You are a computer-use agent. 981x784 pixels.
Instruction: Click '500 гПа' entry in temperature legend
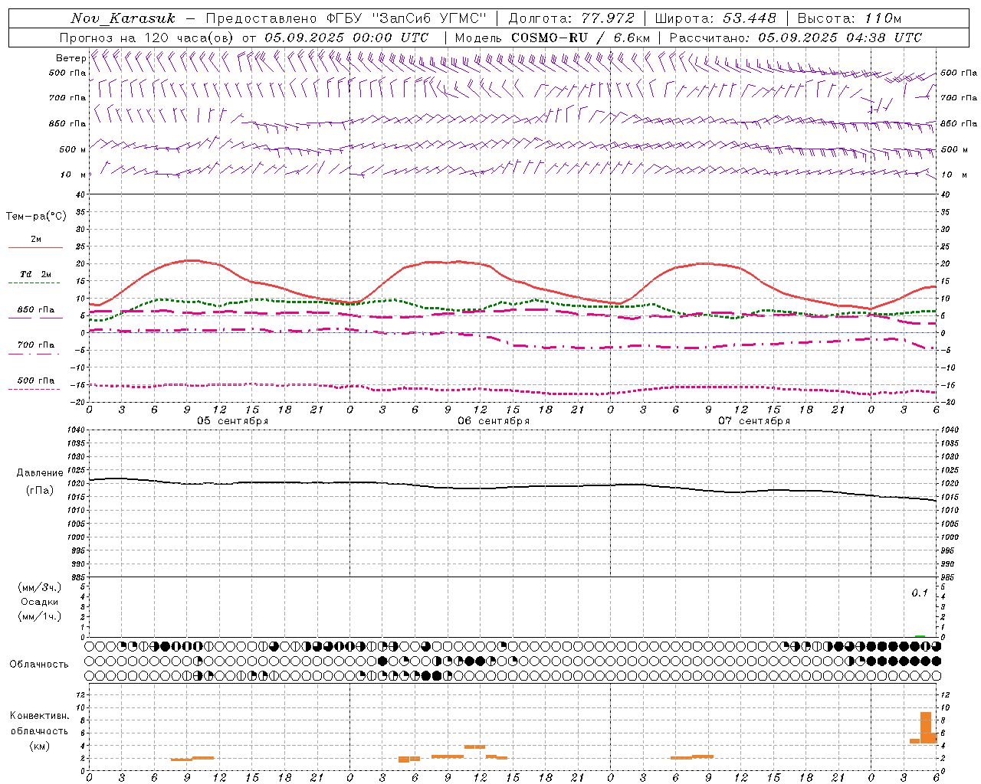[36, 381]
